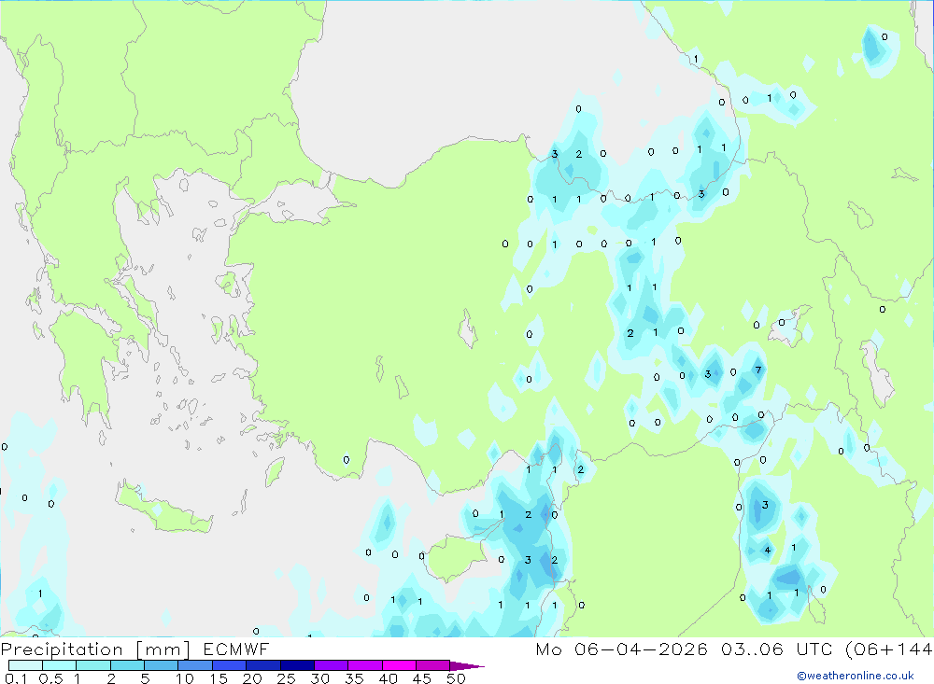
Task: Select the 25–30 mm legend swatch
Action: click(297, 665)
